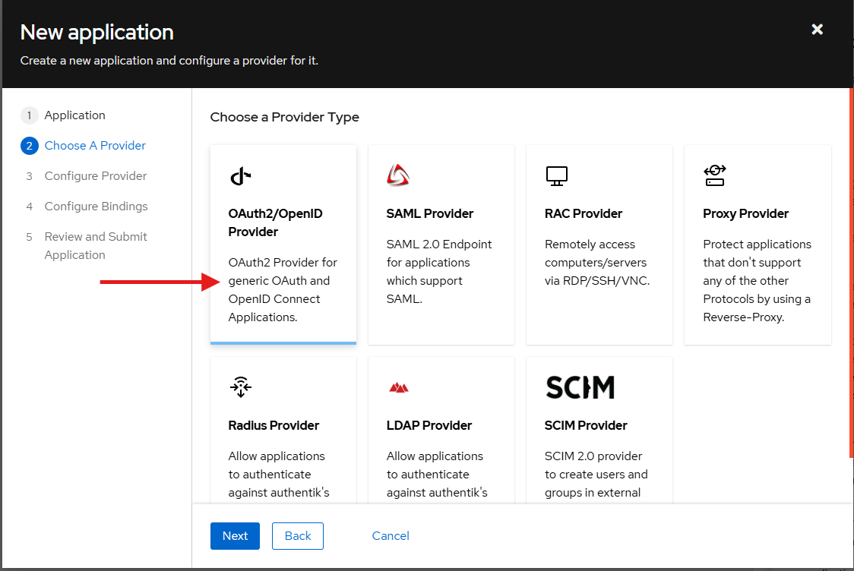Click the Proxy Provider icon

(x=714, y=175)
